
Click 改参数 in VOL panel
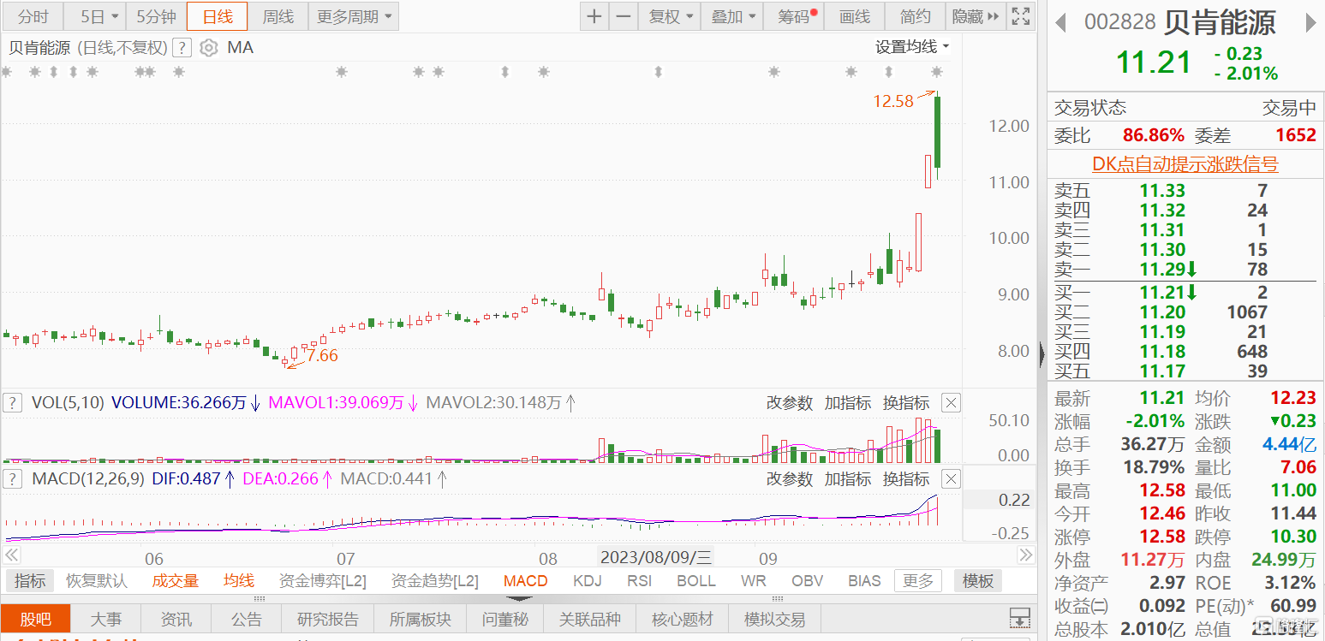coord(789,403)
